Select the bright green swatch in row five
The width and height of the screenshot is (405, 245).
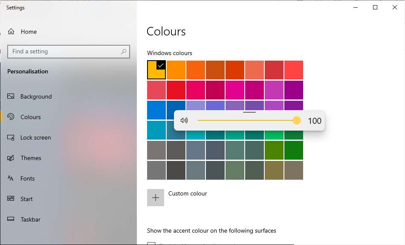coord(294,150)
